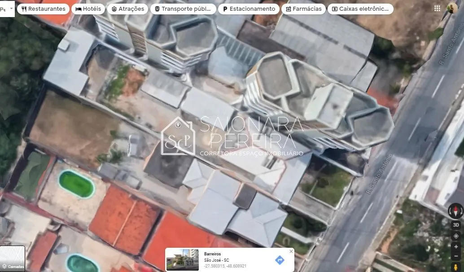
Task: Find Estacionamento nearby
Action: click(249, 9)
